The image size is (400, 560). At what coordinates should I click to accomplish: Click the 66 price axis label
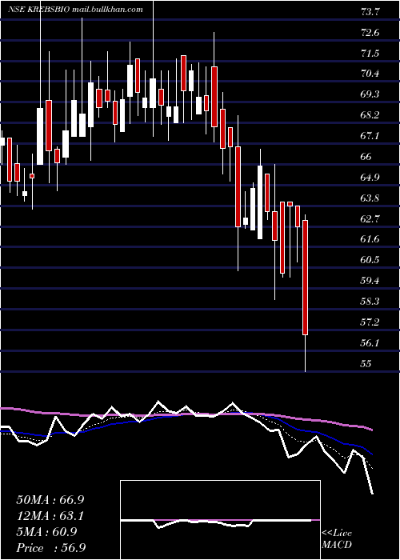(x=366, y=157)
